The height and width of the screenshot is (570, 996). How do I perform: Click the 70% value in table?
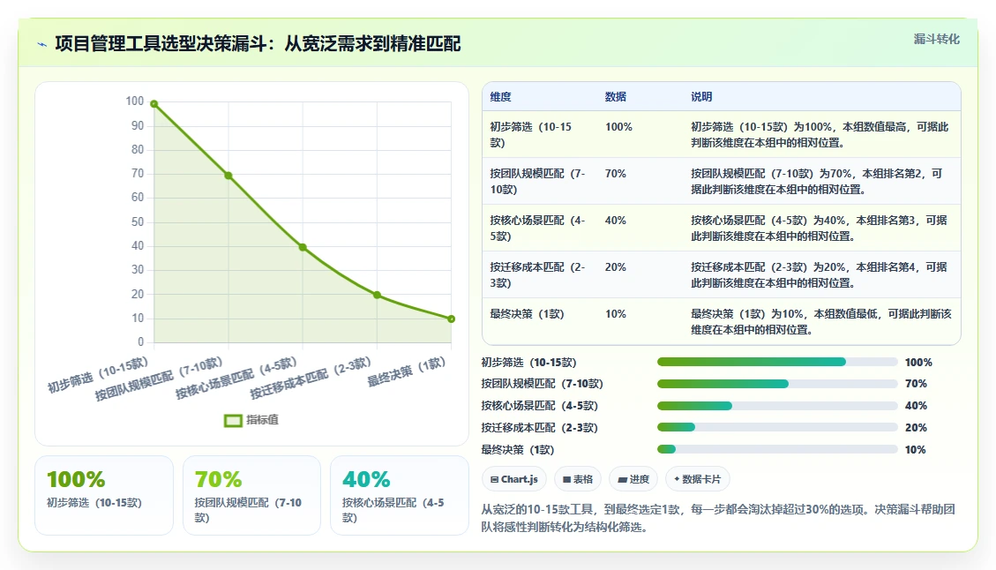tap(616, 174)
